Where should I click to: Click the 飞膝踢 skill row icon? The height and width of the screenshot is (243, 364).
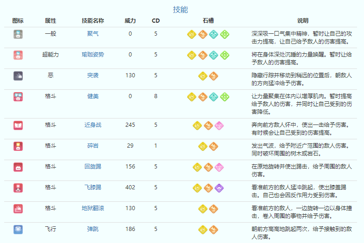18,187
